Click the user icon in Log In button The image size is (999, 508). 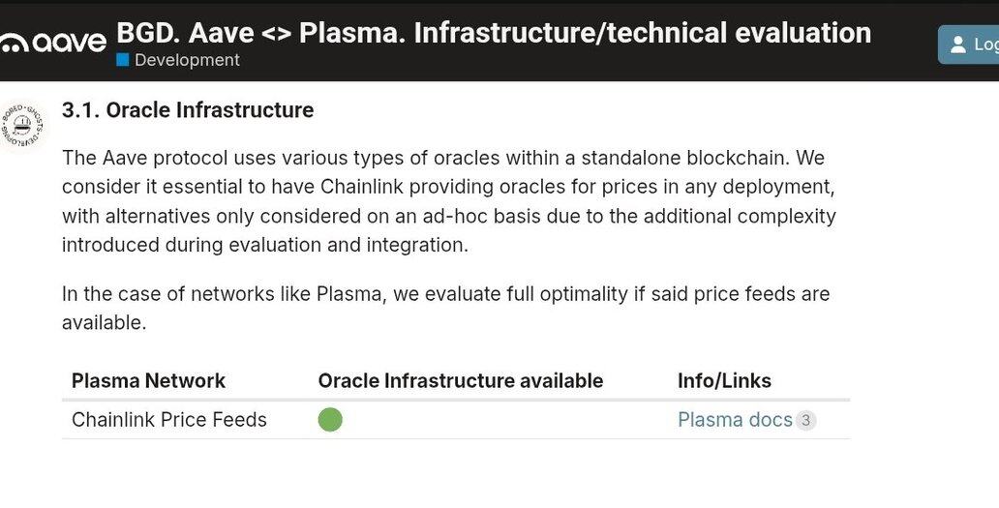958,45
